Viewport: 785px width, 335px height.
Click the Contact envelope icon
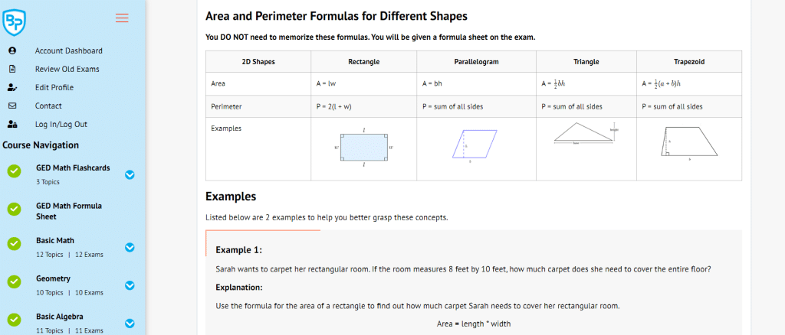click(x=11, y=106)
